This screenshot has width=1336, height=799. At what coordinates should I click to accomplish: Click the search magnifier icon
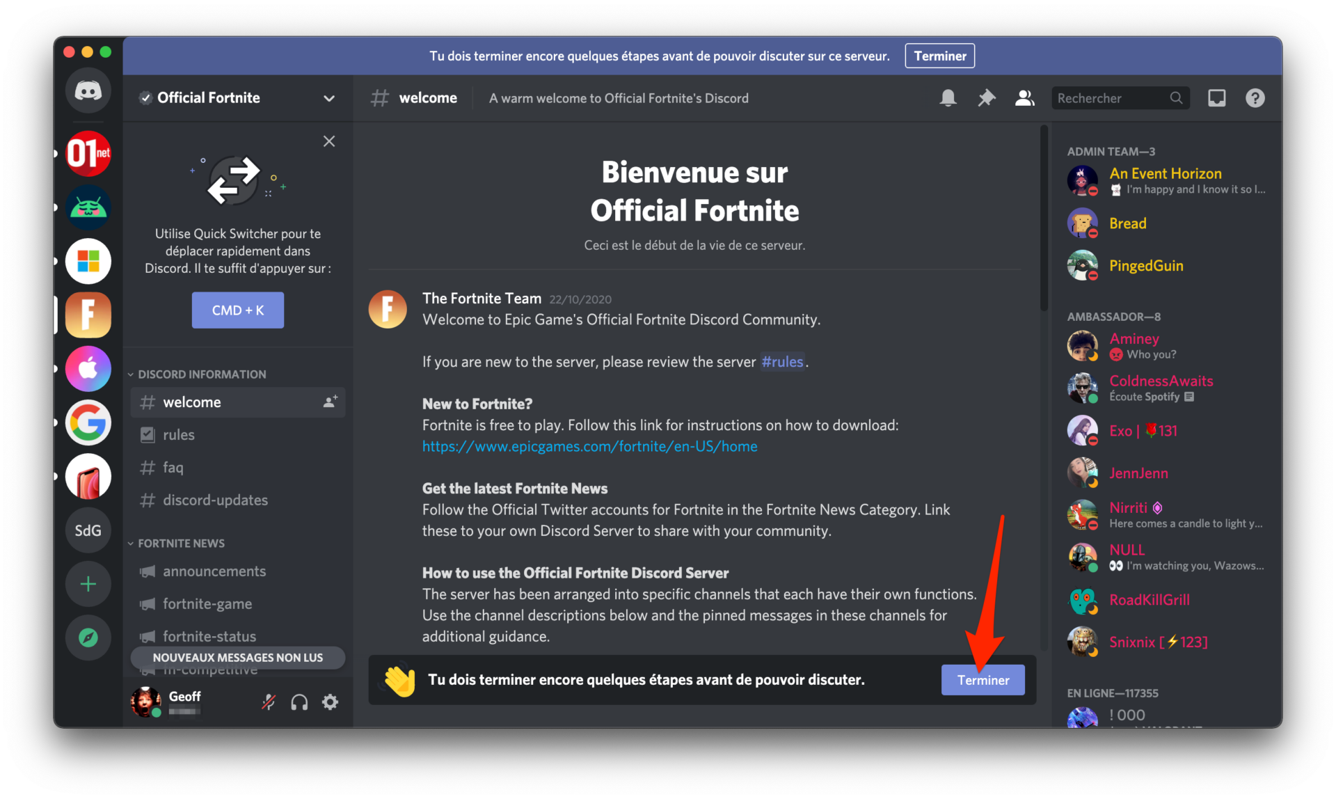click(1176, 98)
